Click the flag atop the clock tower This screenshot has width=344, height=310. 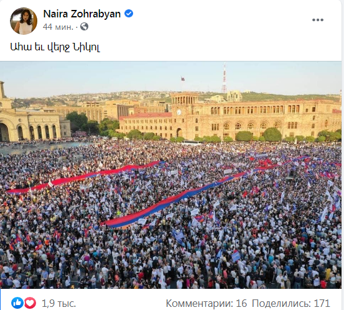[x=182, y=79]
